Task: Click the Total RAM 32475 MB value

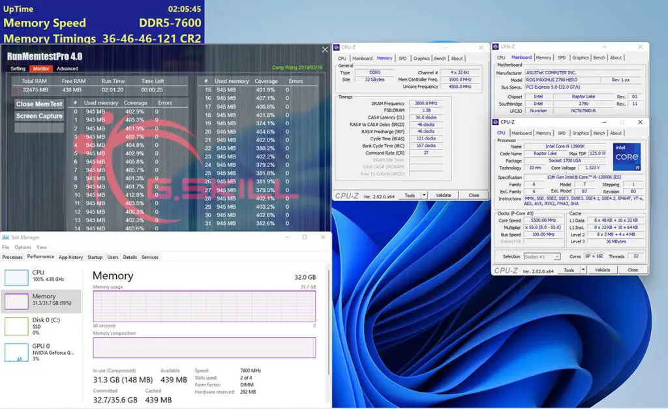Action: click(x=35, y=90)
